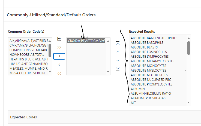Screen dimensions: 201x126
Task: Choose MRSA CULTURE SCREEN from common orders
Action: click(x=27, y=73)
